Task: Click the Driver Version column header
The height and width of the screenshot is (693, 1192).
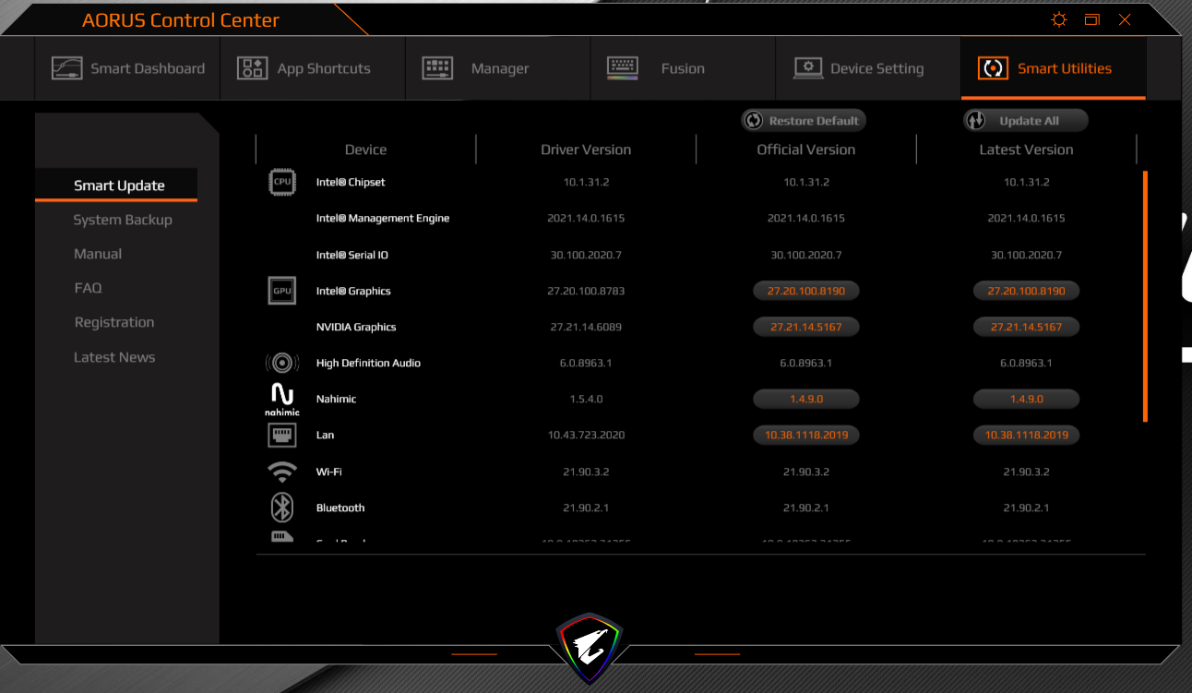Action: (586, 149)
